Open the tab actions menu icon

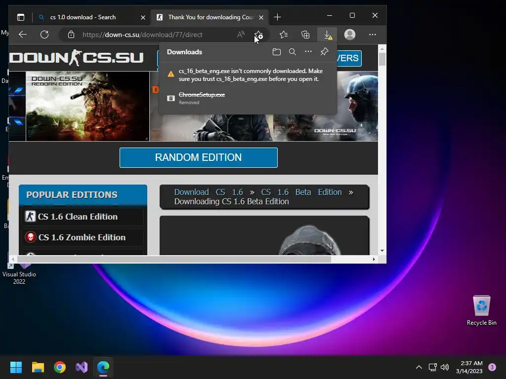pyautogui.click(x=21, y=17)
